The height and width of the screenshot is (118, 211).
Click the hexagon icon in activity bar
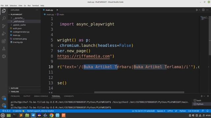coord(4,56)
